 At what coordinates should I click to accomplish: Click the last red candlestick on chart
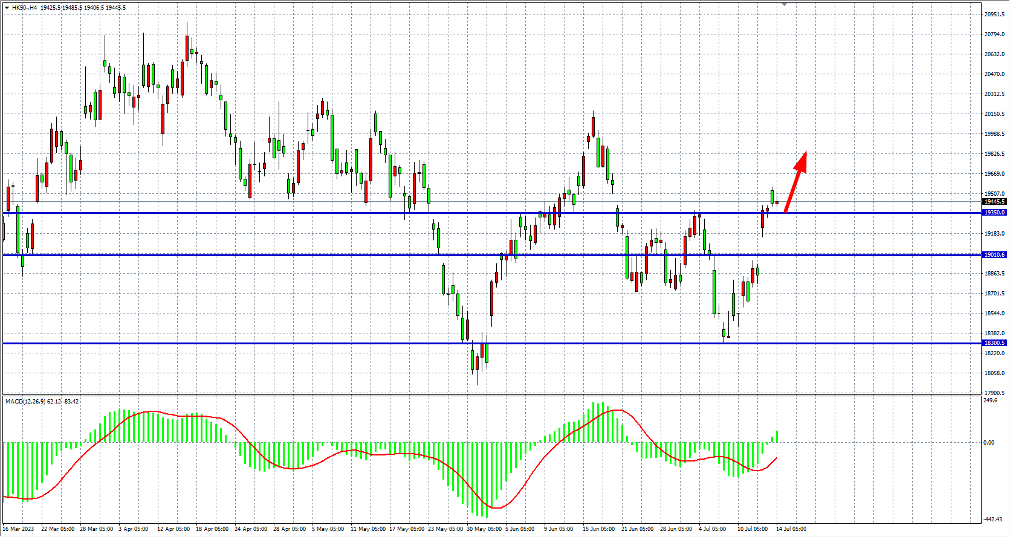pyautogui.click(x=777, y=203)
